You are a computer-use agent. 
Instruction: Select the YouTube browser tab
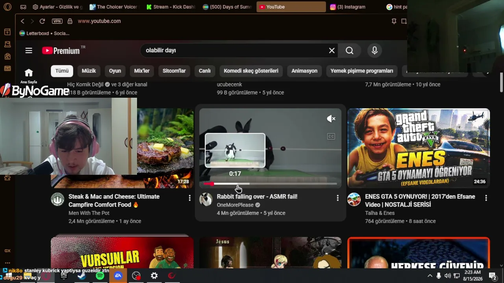(291, 7)
